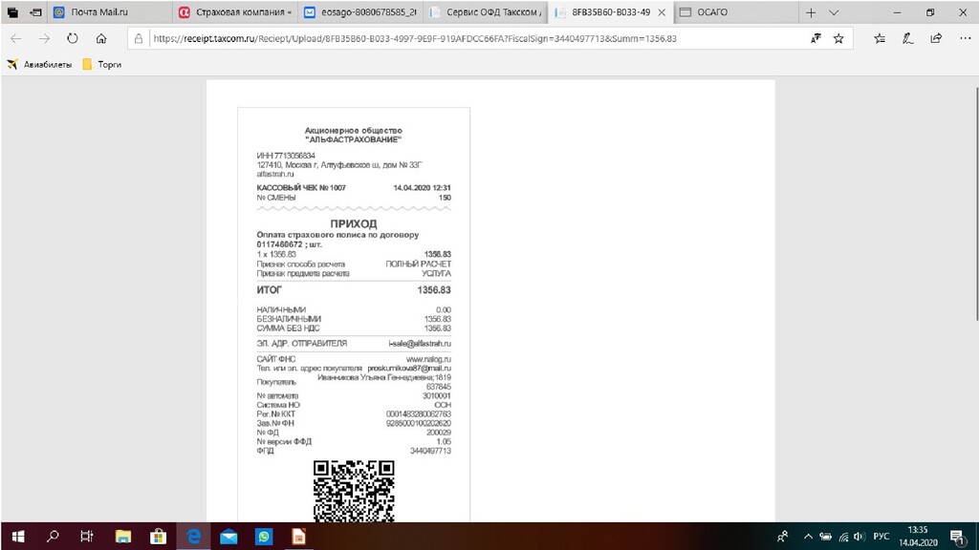Go forward to the next page
This screenshot has width=979, height=550.
[44, 38]
